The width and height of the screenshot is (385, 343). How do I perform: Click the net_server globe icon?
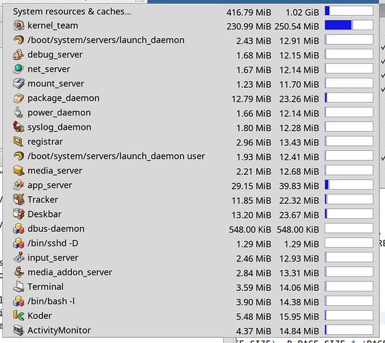point(18,69)
